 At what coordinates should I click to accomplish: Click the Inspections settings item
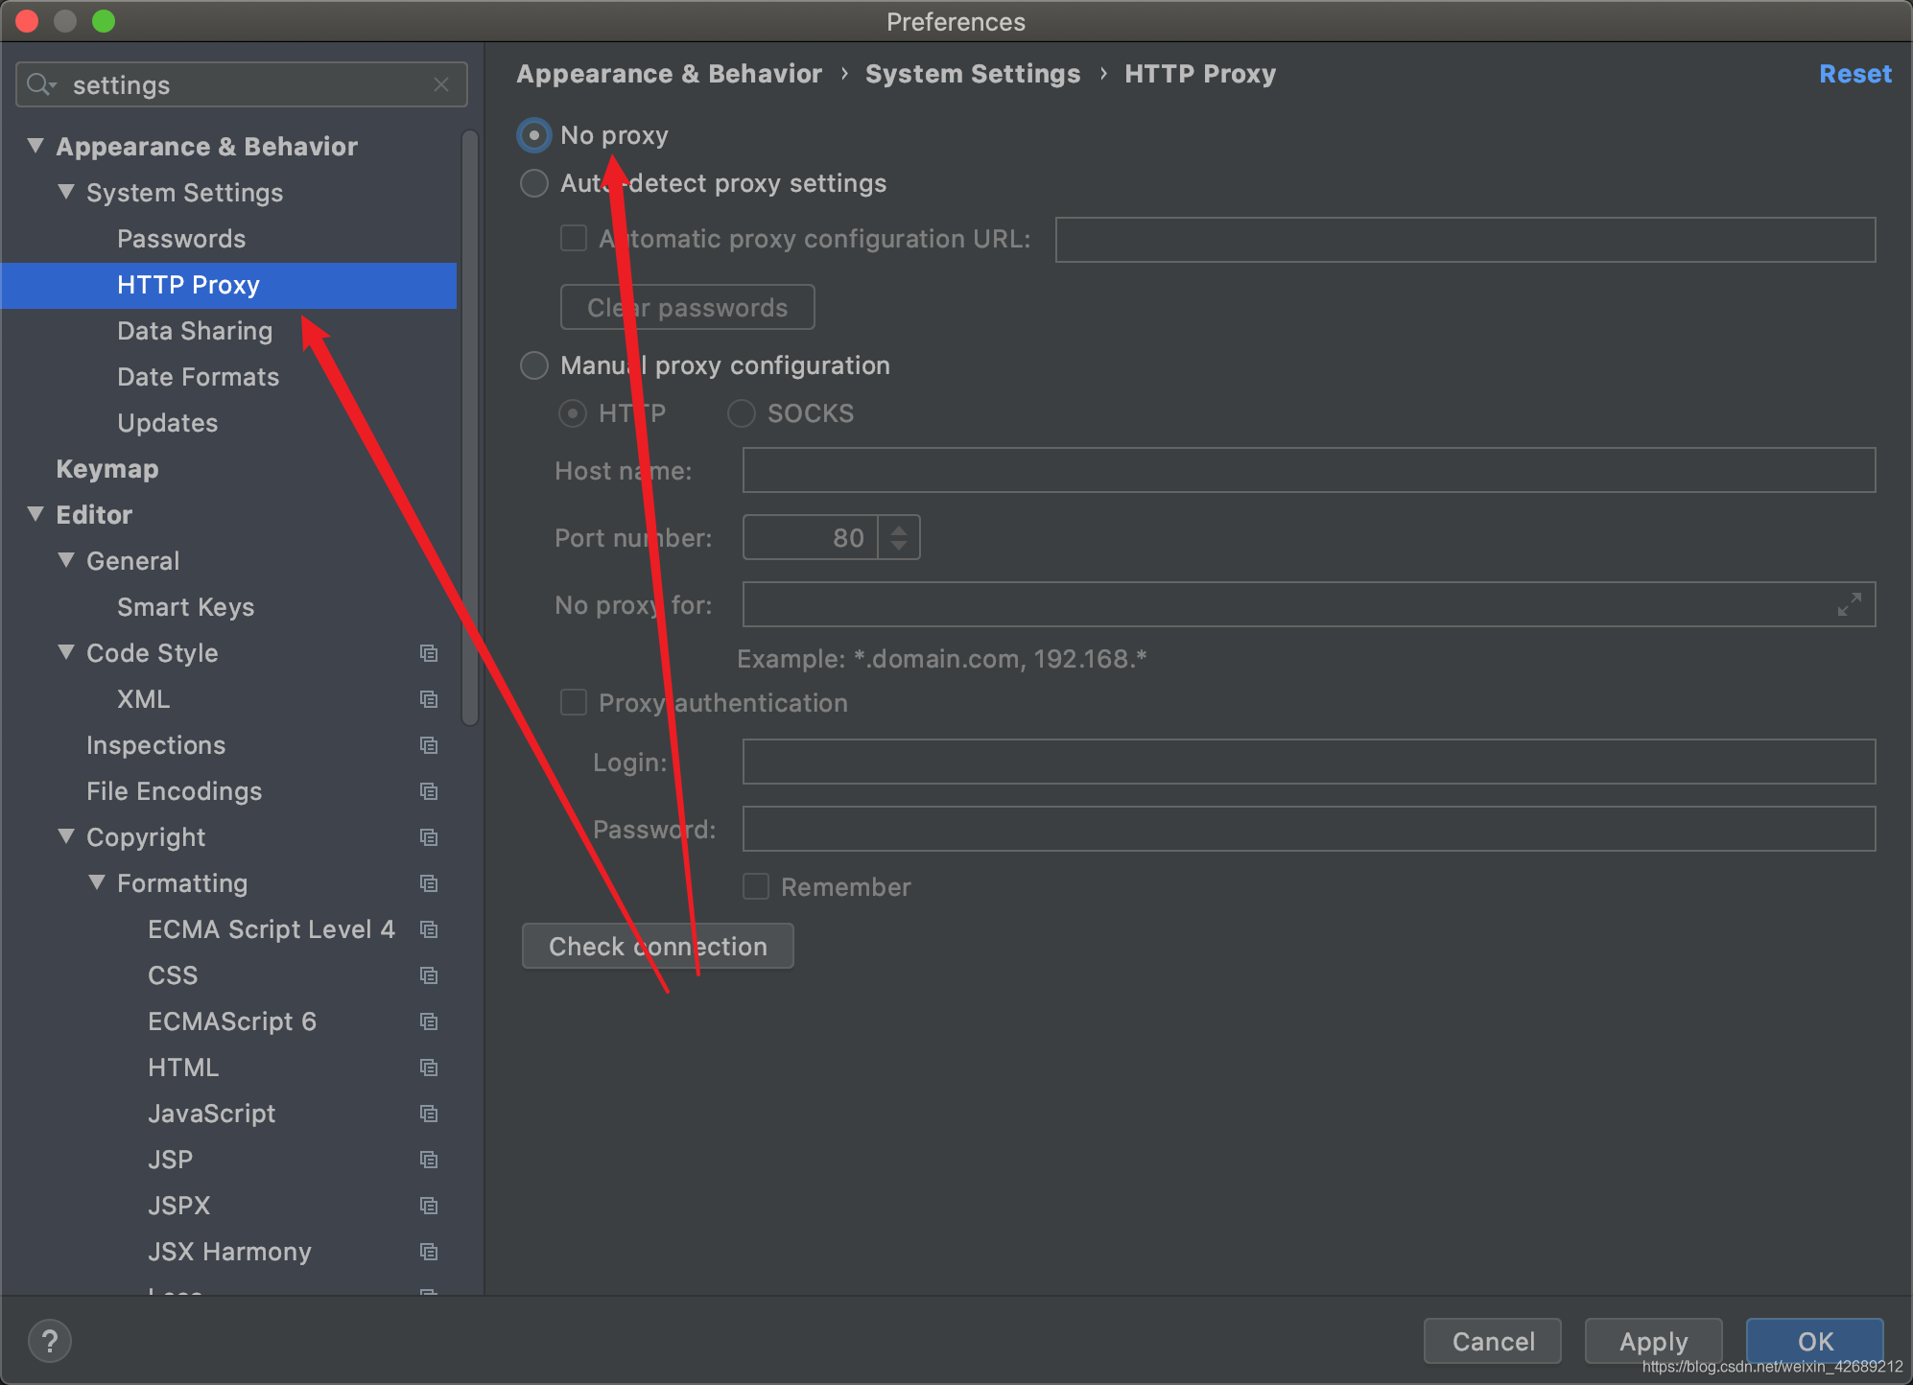point(156,745)
